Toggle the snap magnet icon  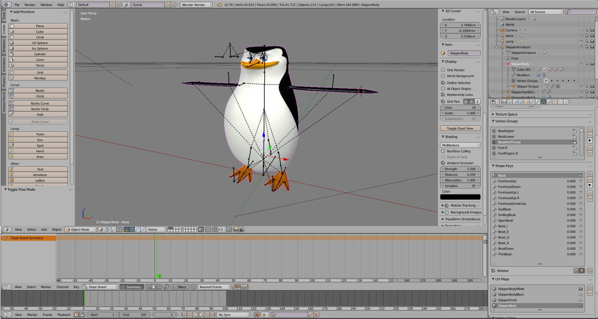click(214, 229)
